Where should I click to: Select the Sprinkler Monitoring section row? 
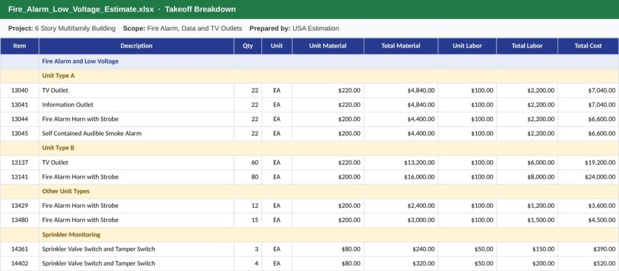click(x=309, y=235)
